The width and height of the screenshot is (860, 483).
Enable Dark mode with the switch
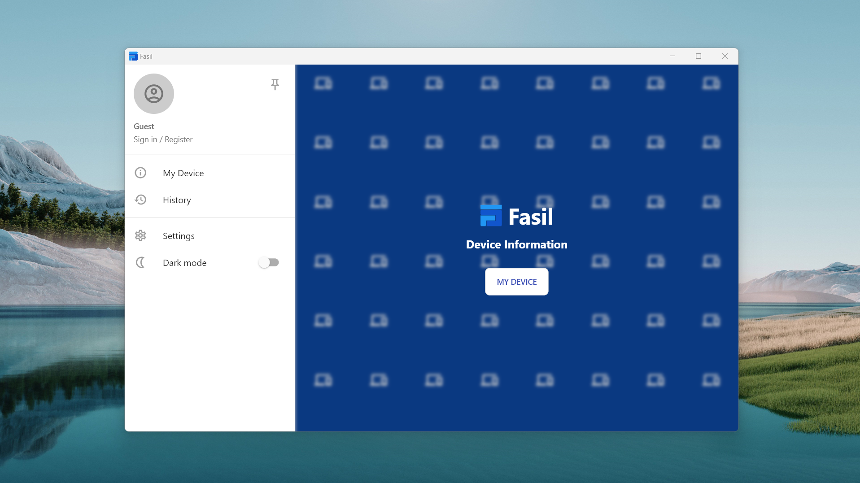click(x=269, y=262)
